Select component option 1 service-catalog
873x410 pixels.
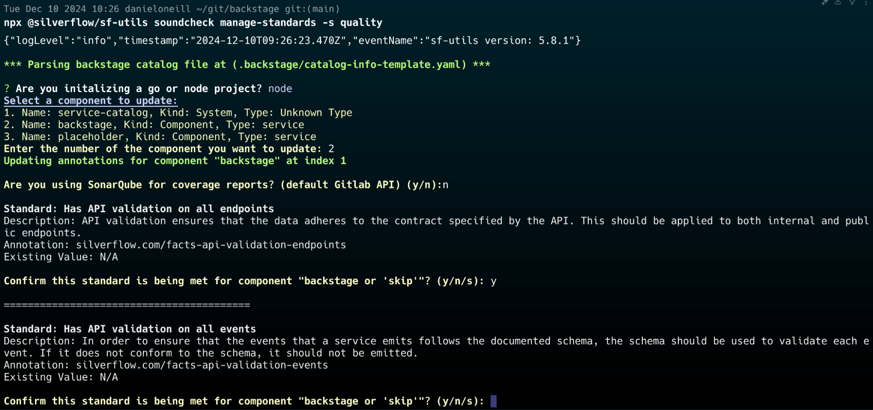(x=177, y=113)
